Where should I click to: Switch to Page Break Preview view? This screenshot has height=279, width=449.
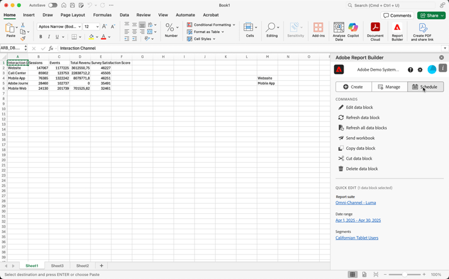(x=376, y=274)
